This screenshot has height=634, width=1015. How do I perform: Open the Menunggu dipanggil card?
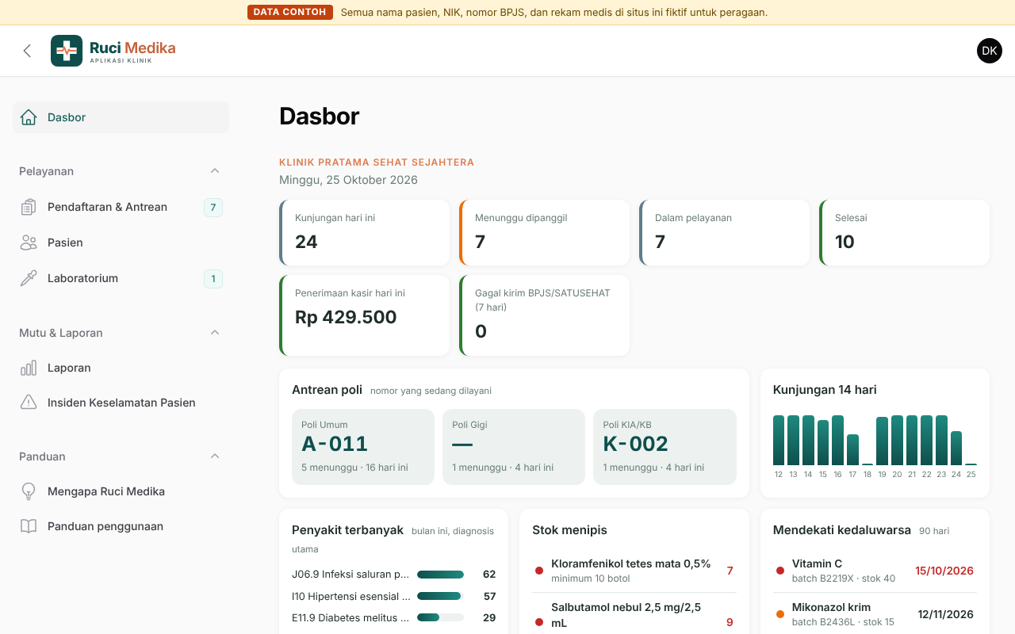[545, 232]
